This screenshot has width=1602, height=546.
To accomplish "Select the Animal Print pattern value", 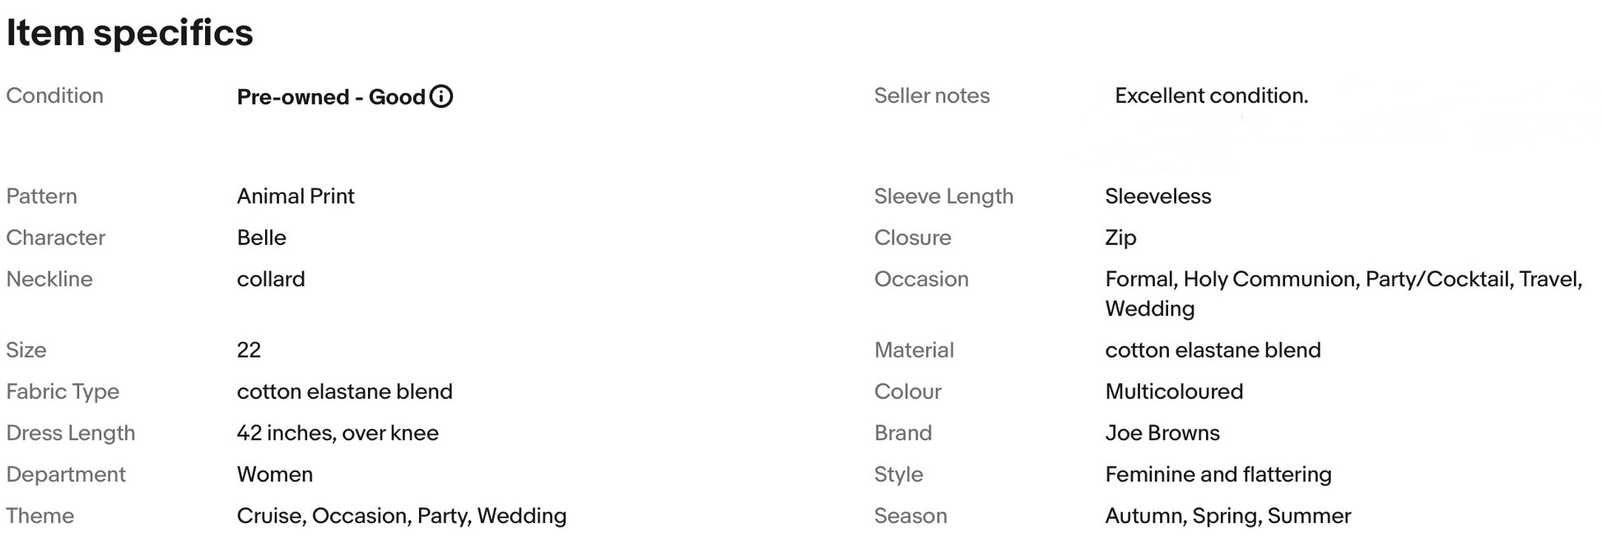I will point(296,197).
